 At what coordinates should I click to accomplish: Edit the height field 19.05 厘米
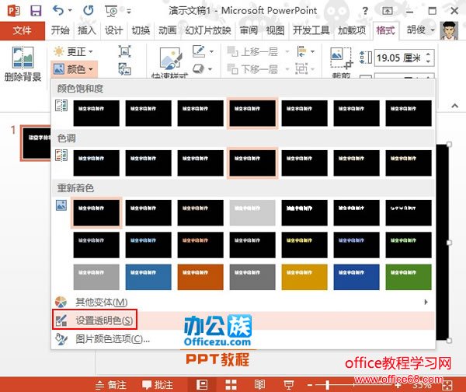[x=399, y=58]
